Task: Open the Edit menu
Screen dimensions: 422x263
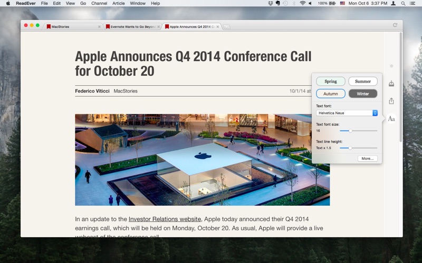Action: click(56, 3)
